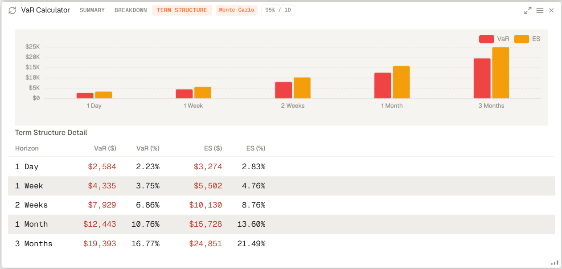562x269 pixels.
Task: Click the VaR ($) column header
Action: pyautogui.click(x=105, y=148)
